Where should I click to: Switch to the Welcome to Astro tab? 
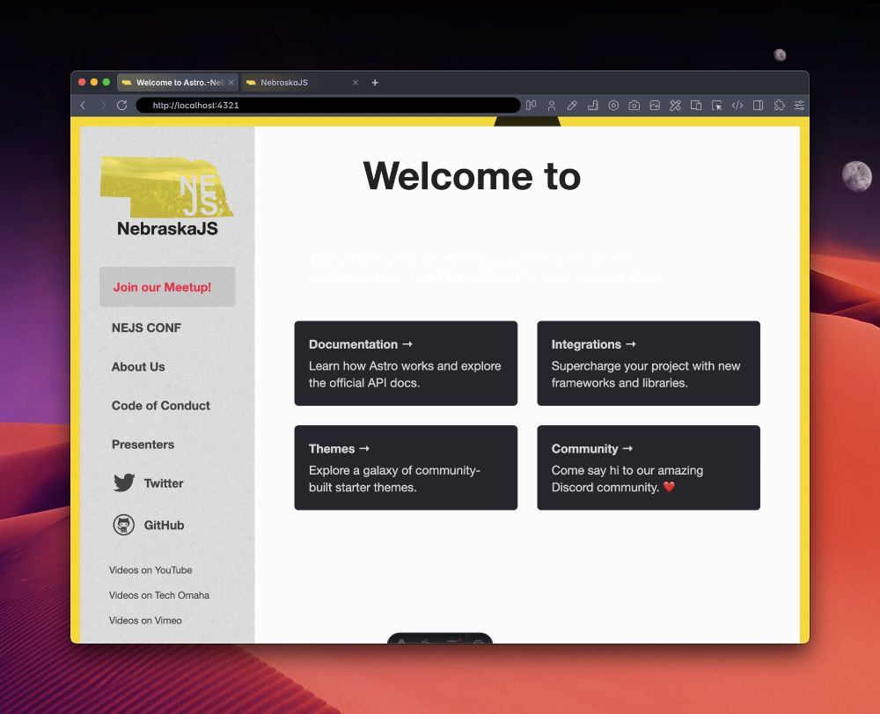pyautogui.click(x=178, y=83)
